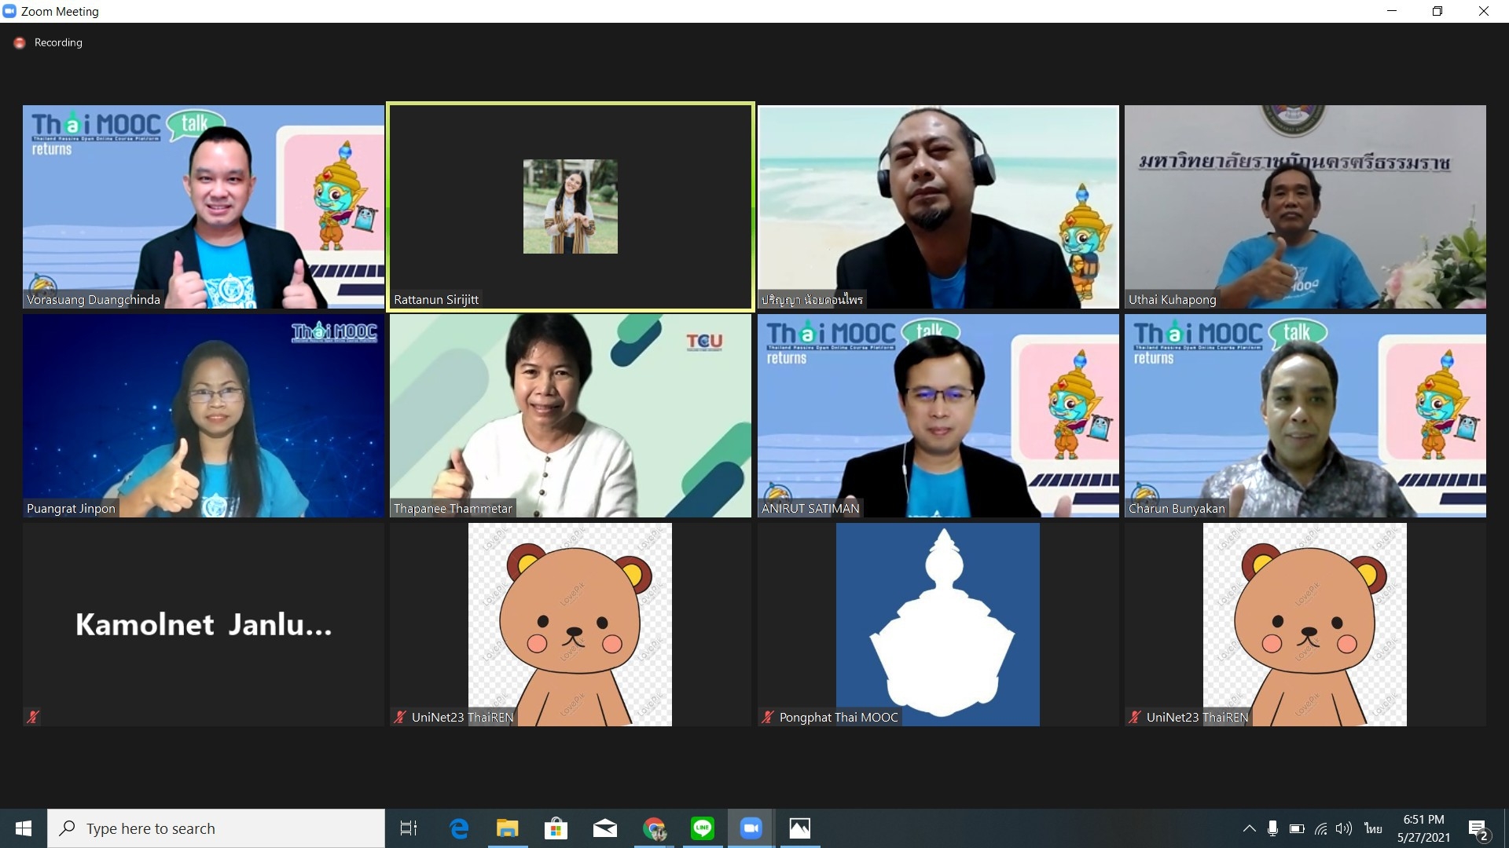Screen dimensions: 1509x848
Task: Select Charun Bunyakan's video tile
Action: tap(1305, 415)
